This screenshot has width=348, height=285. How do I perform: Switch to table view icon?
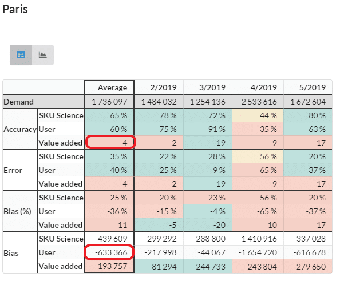(x=21, y=55)
